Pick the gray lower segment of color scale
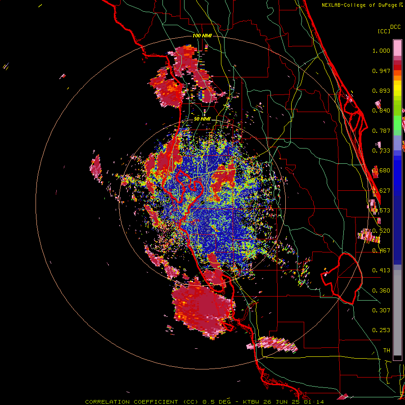 coord(397,313)
